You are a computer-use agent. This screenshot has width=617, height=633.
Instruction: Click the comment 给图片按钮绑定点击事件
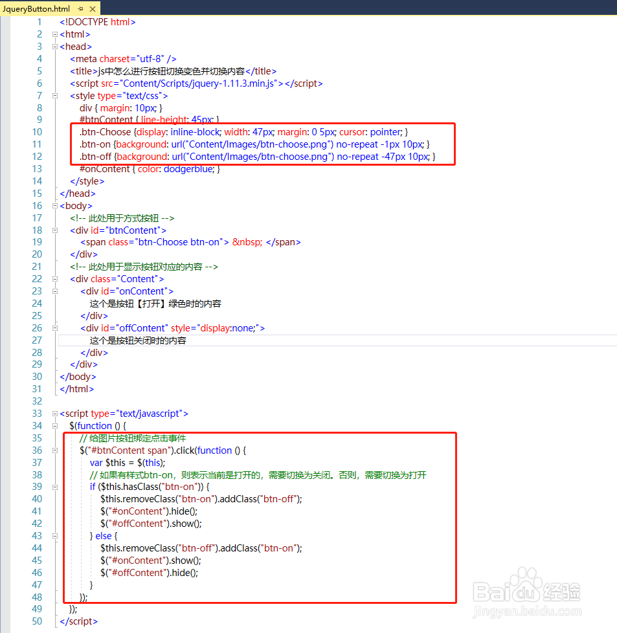tap(133, 438)
